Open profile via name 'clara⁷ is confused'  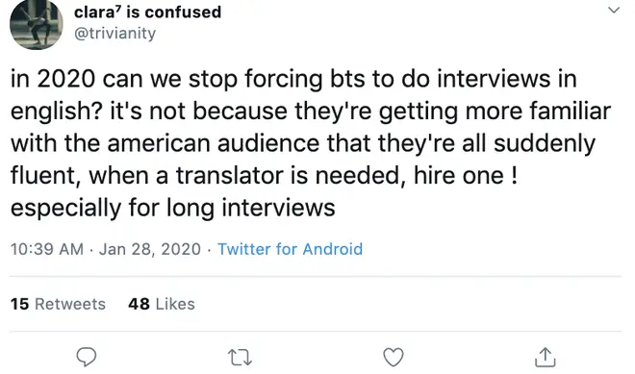(x=147, y=12)
